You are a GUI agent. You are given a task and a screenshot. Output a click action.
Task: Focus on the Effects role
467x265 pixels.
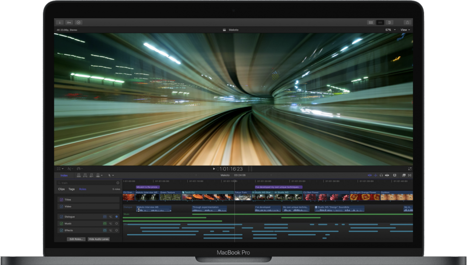coord(117,230)
